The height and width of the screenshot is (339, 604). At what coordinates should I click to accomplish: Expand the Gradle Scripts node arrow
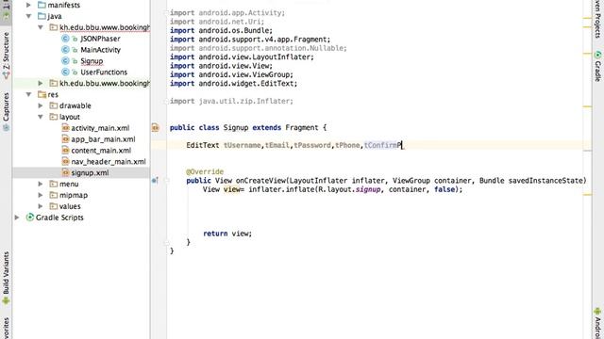click(x=17, y=218)
